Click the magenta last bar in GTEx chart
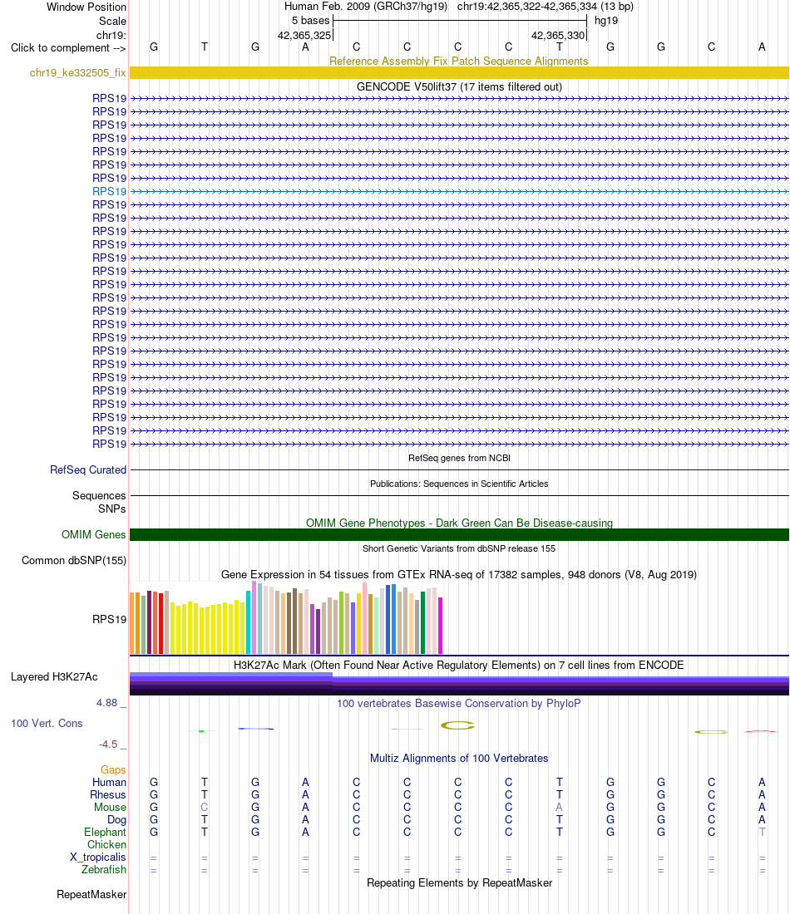This screenshot has height=914, width=790. (441, 625)
